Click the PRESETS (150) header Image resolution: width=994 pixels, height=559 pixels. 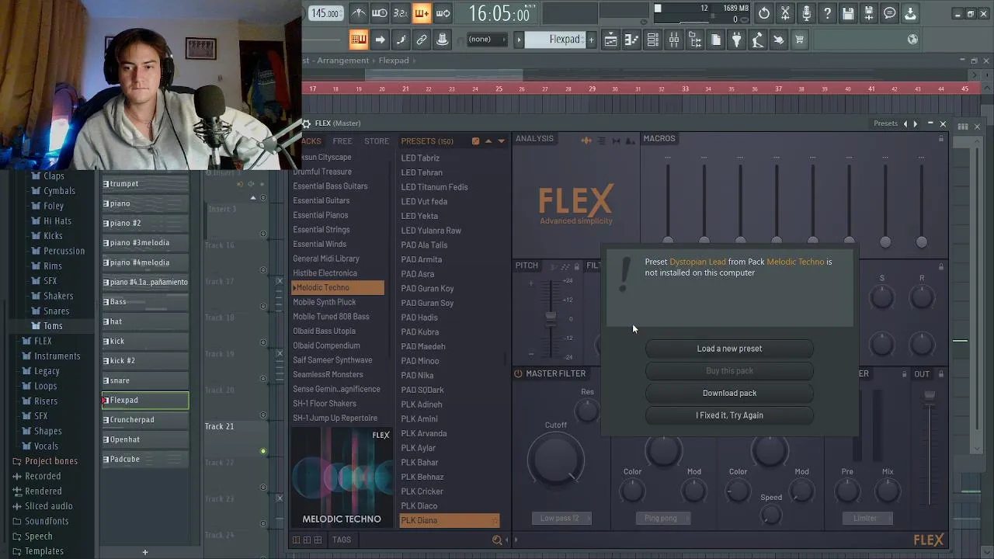click(x=427, y=141)
